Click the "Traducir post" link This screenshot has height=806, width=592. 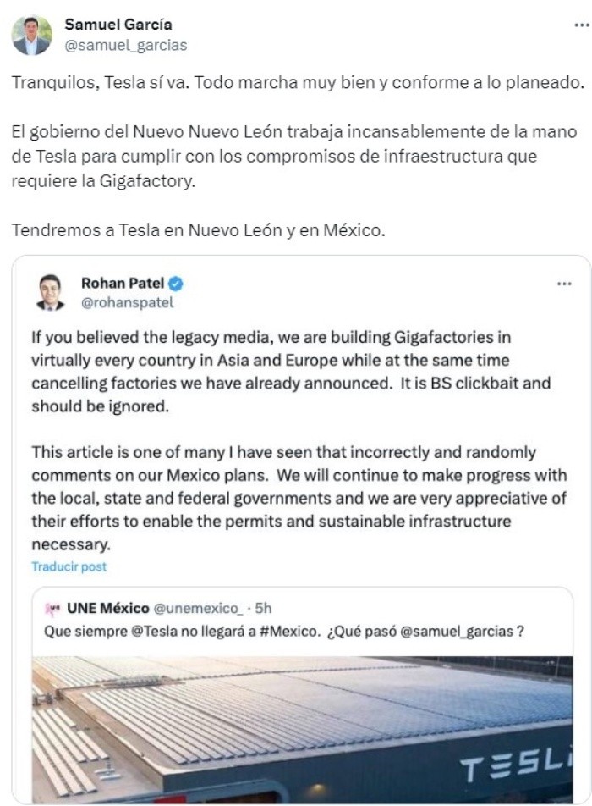click(69, 566)
